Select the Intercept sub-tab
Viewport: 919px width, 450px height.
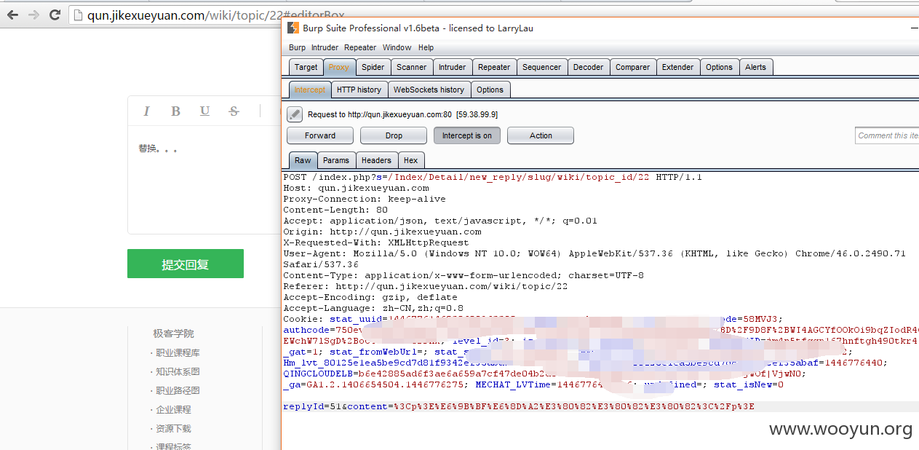pos(310,90)
